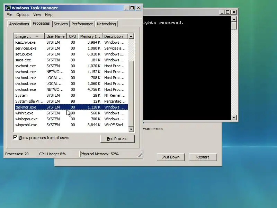This screenshot has width=277, height=208.
Task: Sort by Memory column header
Action: click(x=90, y=36)
